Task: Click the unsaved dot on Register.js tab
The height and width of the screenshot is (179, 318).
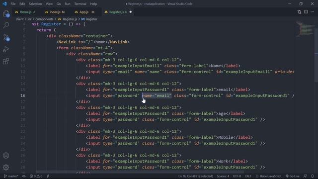Action: coord(131,12)
